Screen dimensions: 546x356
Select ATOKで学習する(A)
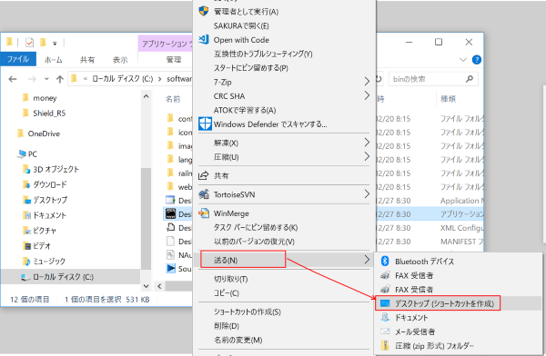tap(245, 110)
